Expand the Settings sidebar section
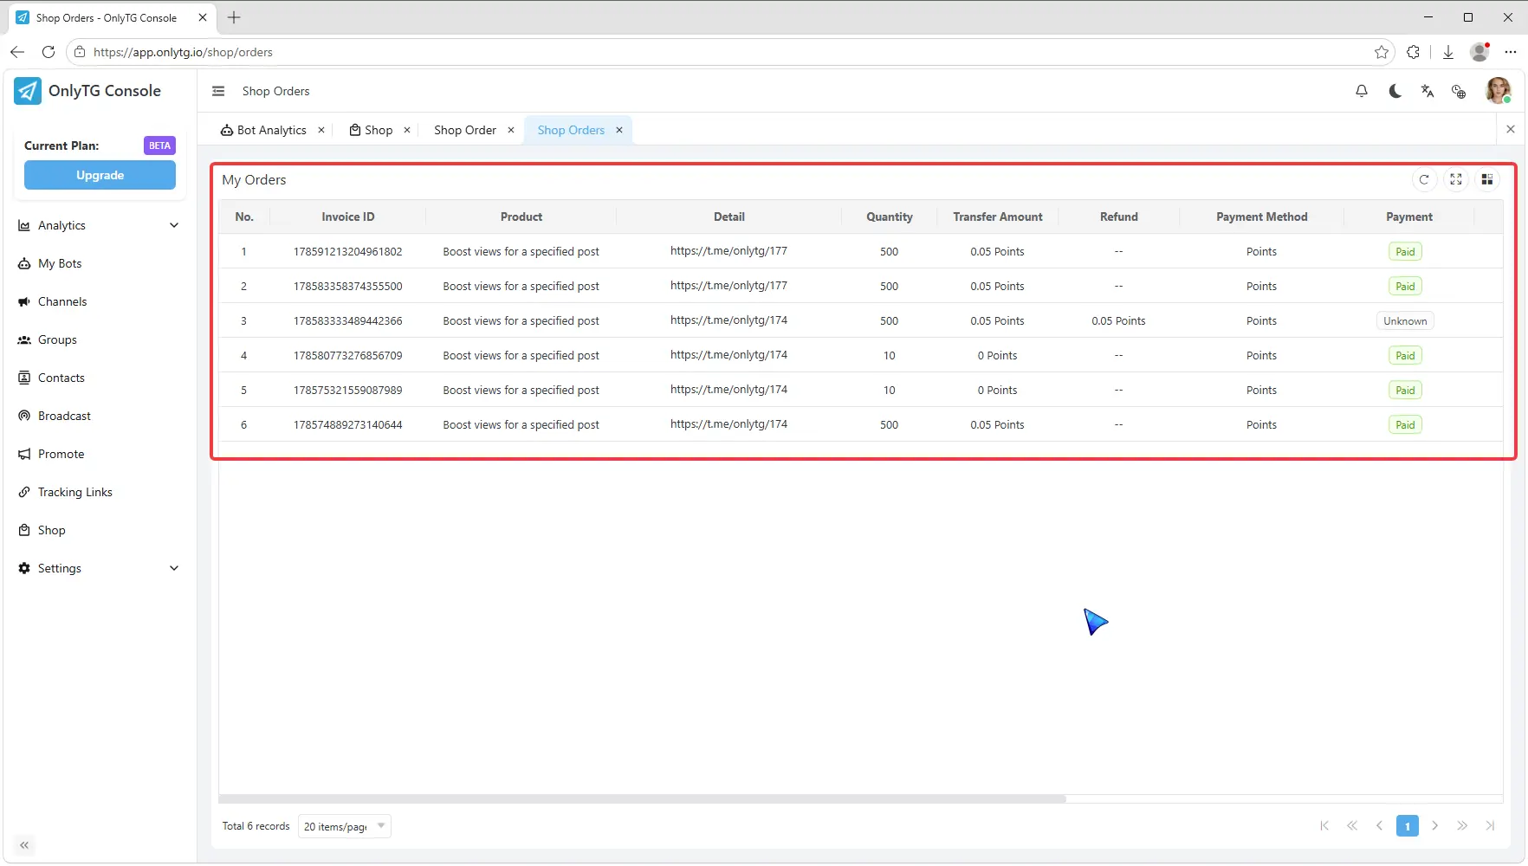 (100, 568)
